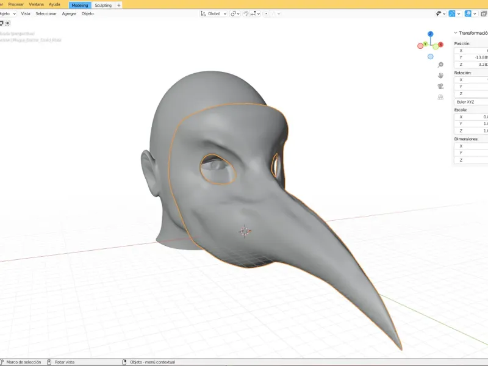488x366 pixels.
Task: Click 'Objeto - menú contextual' status text
Action: (152, 362)
